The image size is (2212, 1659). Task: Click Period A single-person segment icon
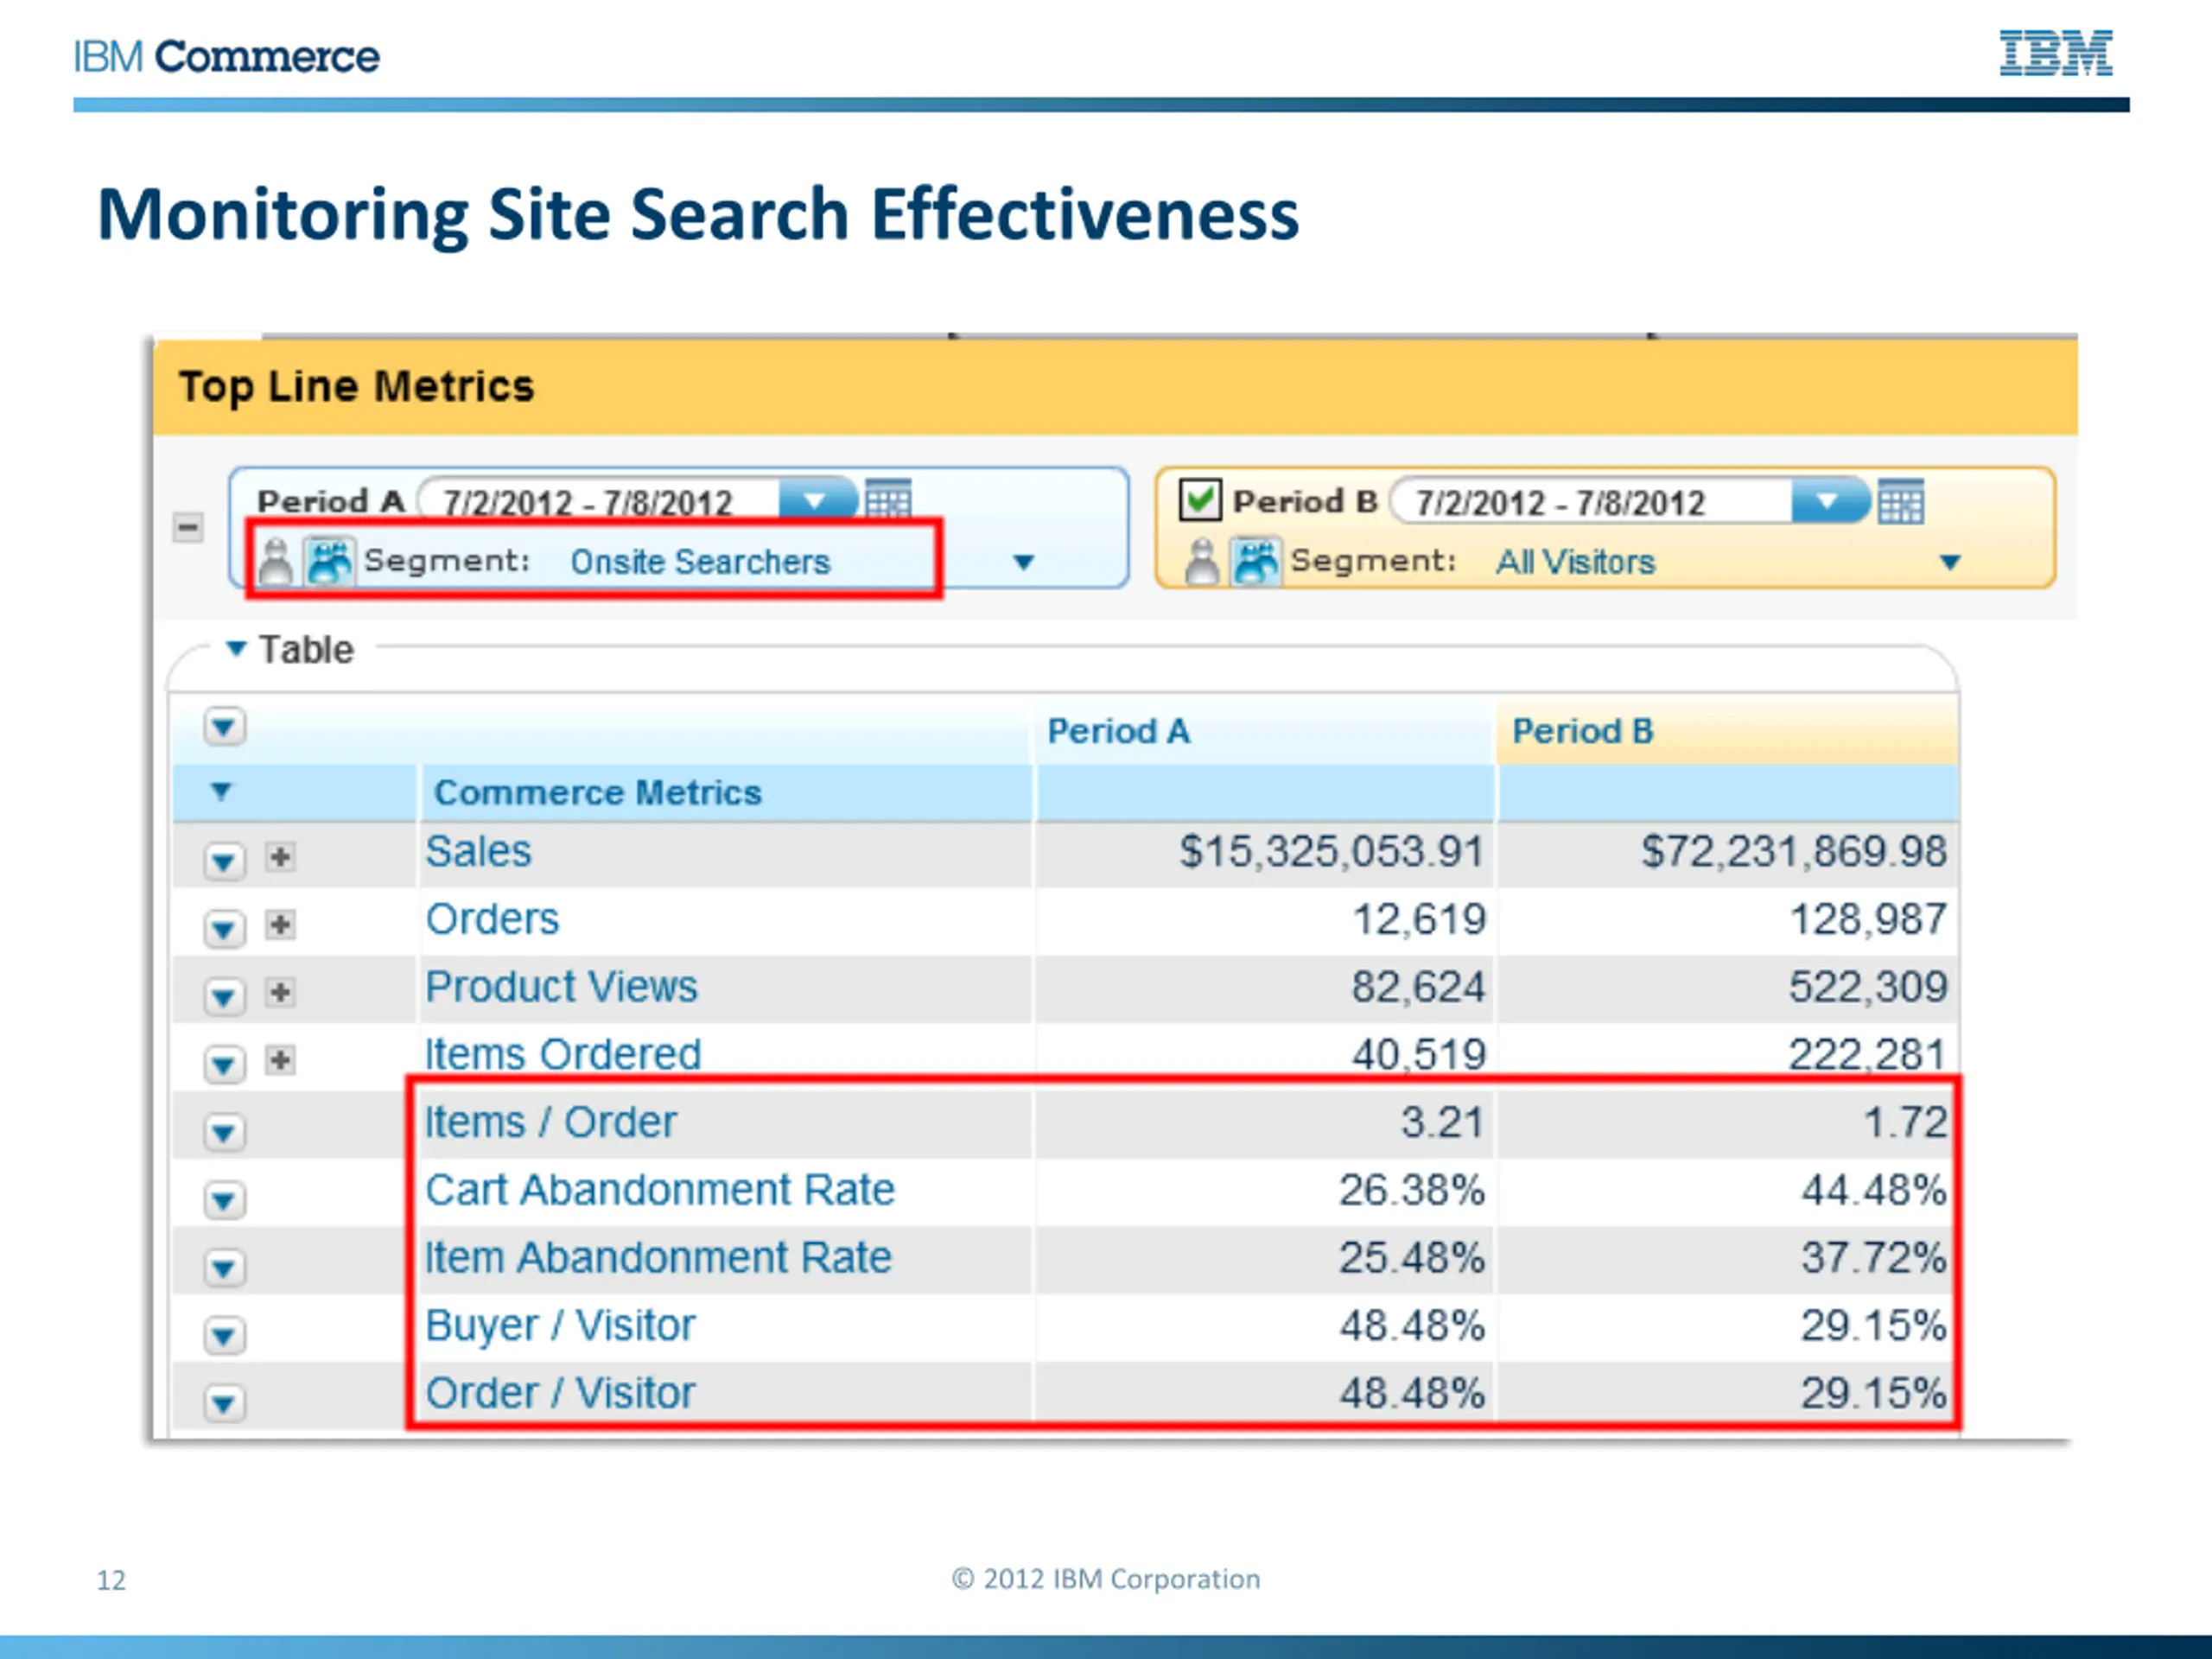275,562
